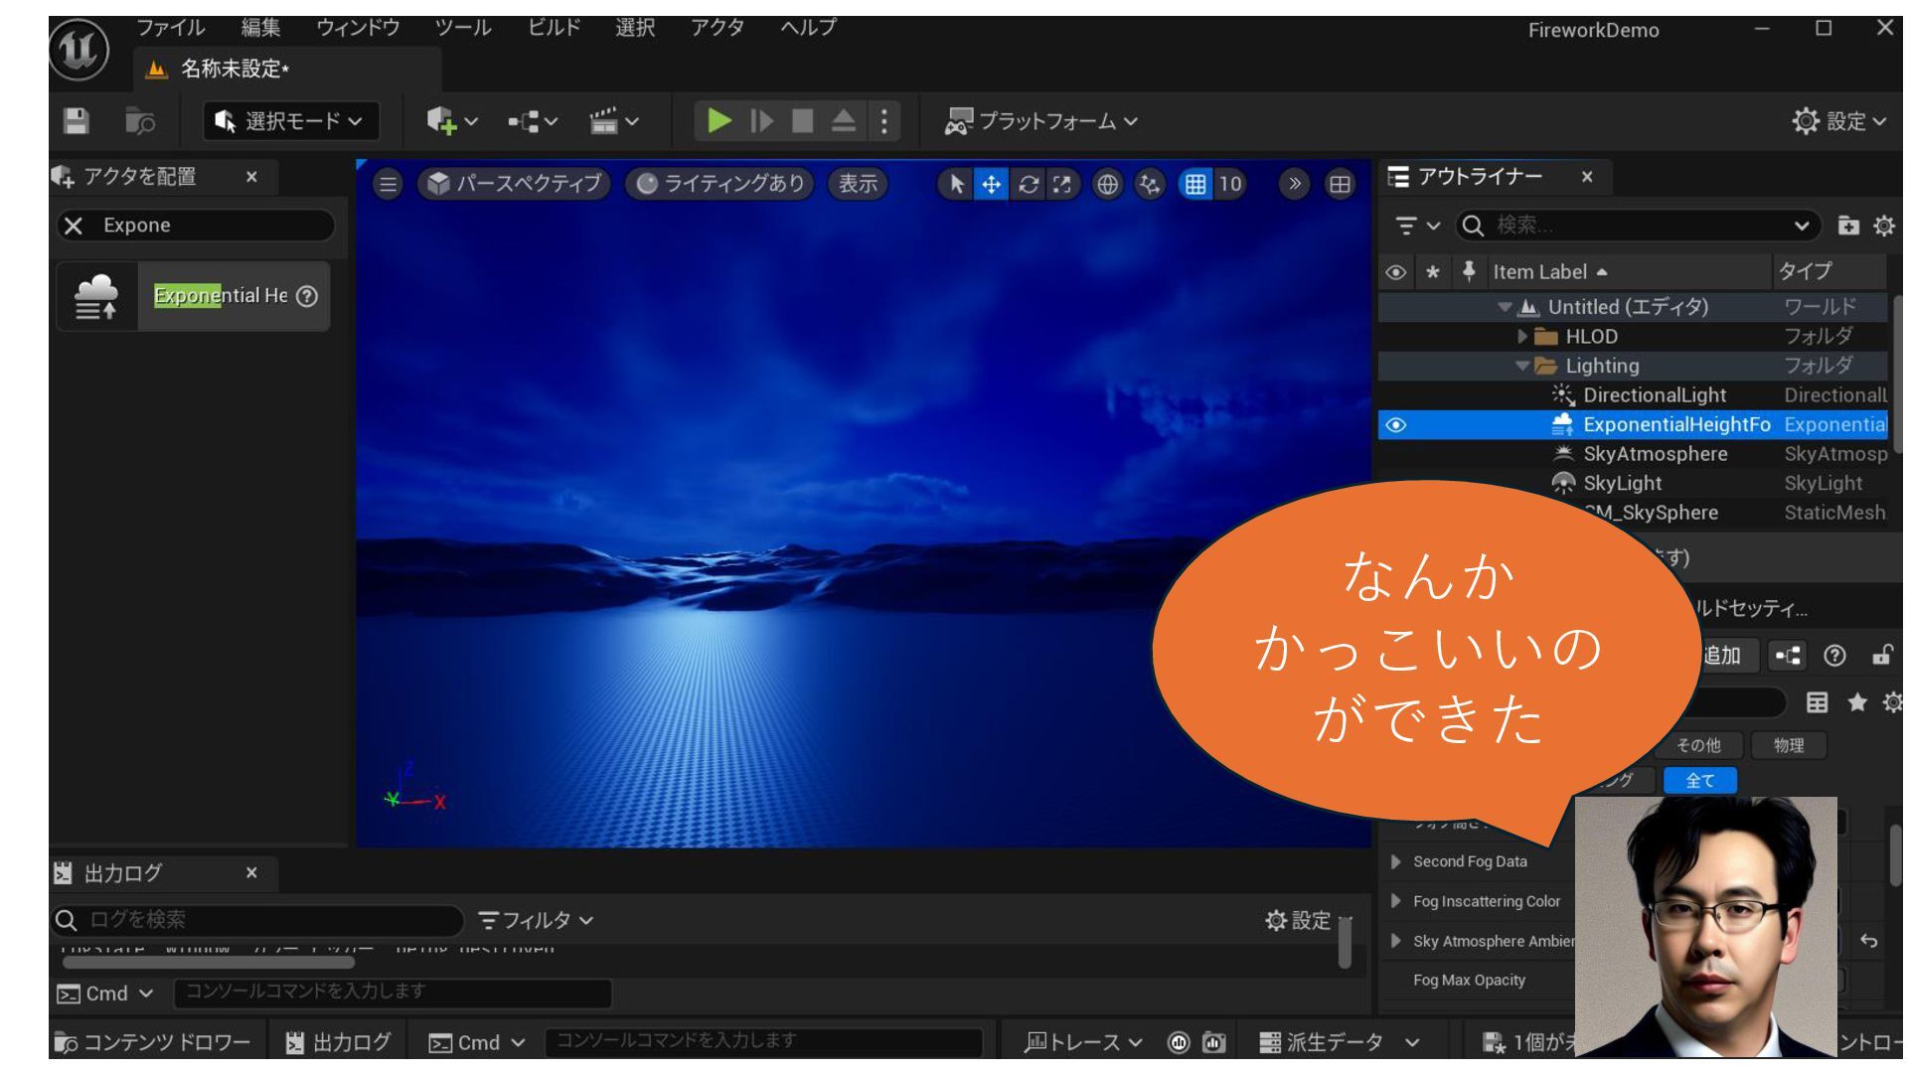Activate the translate move tool in viewport

(x=991, y=184)
